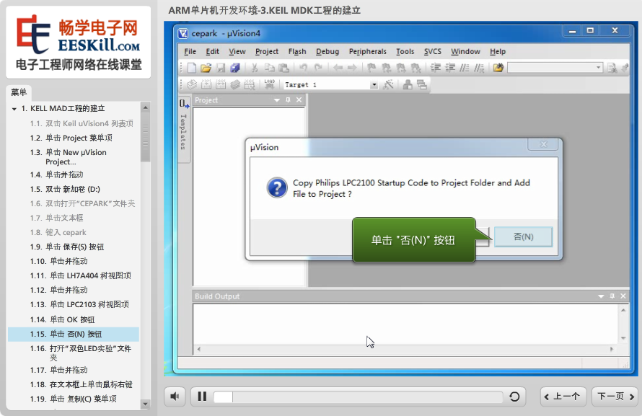Click the Uncomment selection icon
The image size is (642, 416).
[x=479, y=68]
